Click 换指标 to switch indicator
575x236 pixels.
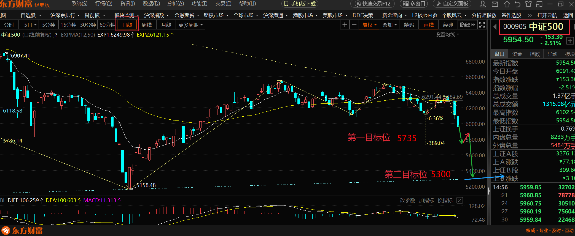tap(445, 201)
